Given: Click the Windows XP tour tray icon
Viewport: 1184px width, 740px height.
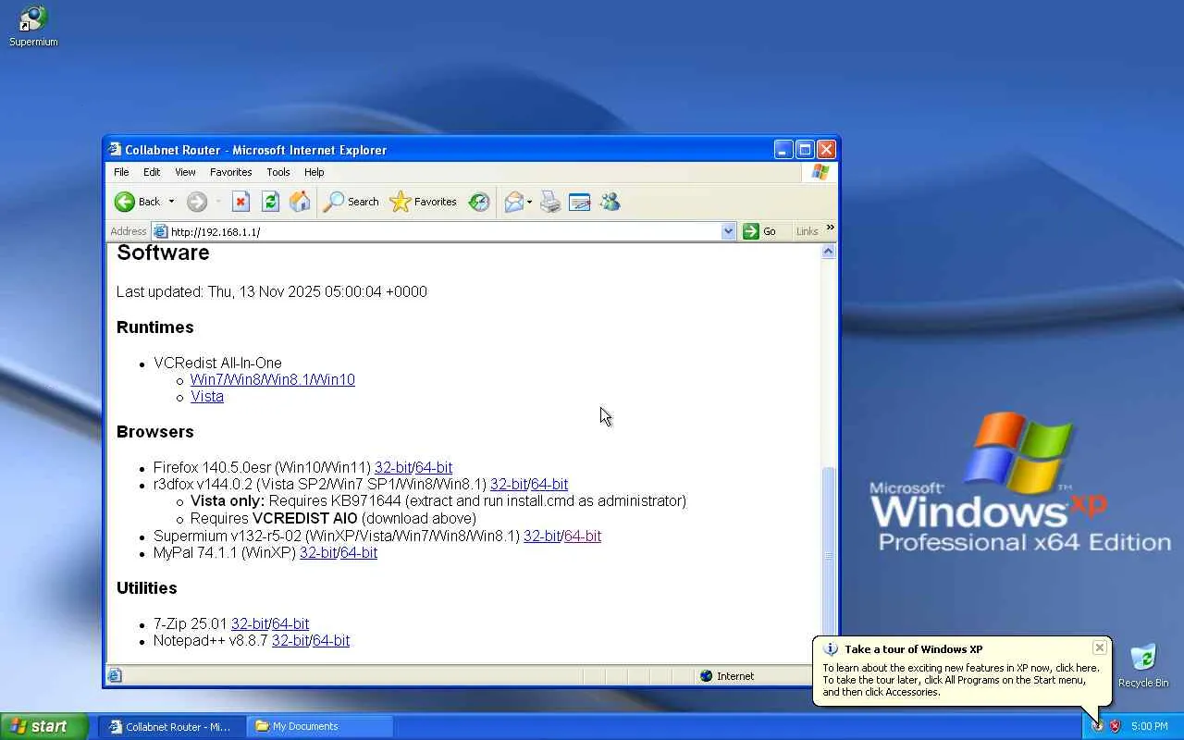Looking at the screenshot, I should pos(1097,726).
